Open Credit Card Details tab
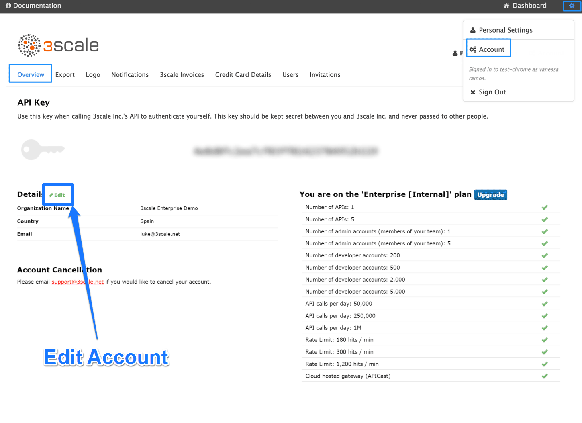The image size is (582, 423). pos(243,75)
